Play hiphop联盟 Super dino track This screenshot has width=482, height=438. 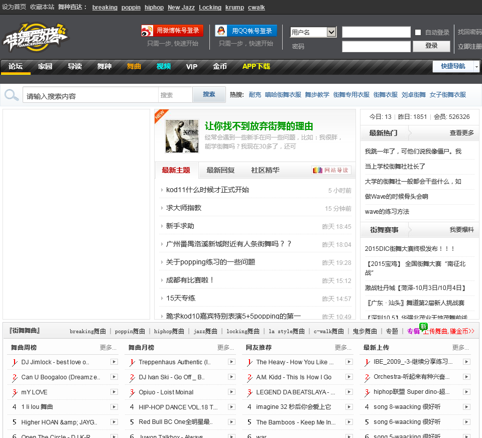point(466,392)
